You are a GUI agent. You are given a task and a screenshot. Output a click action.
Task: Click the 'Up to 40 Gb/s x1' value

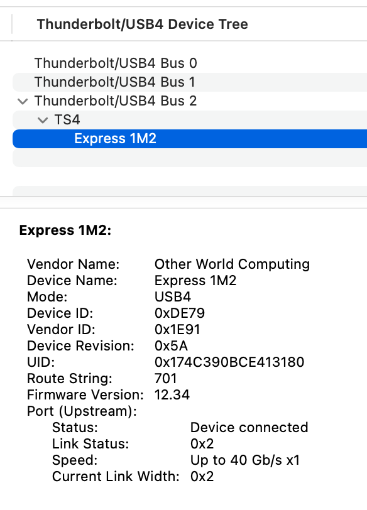point(244,460)
